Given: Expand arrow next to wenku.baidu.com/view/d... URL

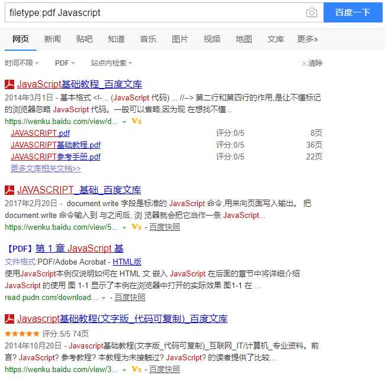Looking at the screenshot, I should pos(125,122).
